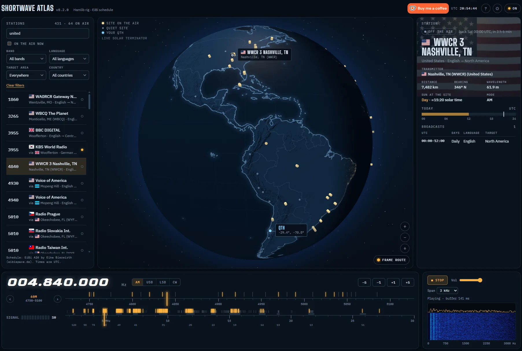The height and width of the screenshot is (351, 522).
Task: Open the All countries dropdown
Action: point(69,75)
